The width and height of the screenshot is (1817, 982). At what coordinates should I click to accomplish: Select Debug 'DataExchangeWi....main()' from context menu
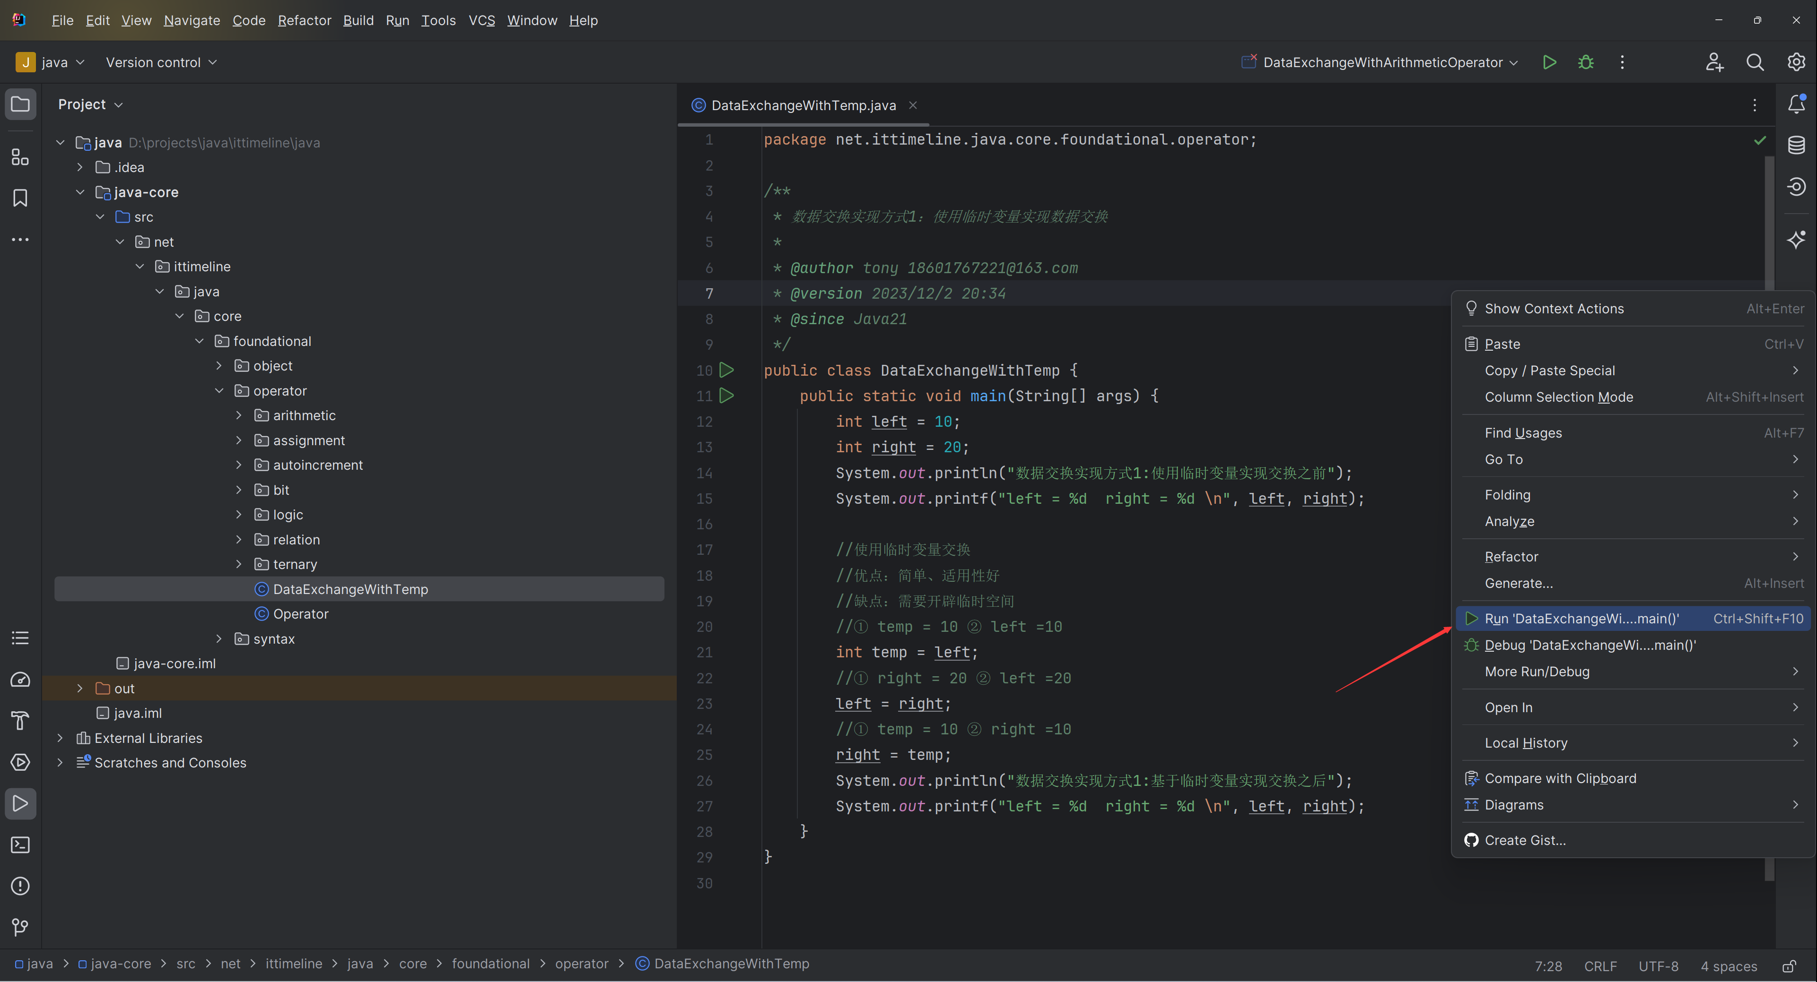[1632, 645]
